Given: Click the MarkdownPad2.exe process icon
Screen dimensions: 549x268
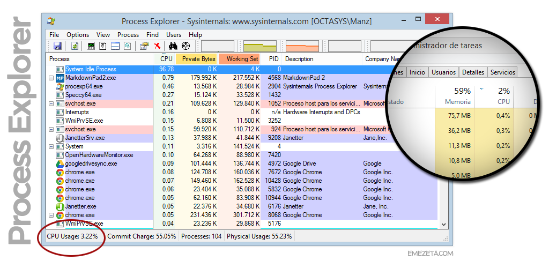Looking at the screenshot, I should [60, 78].
